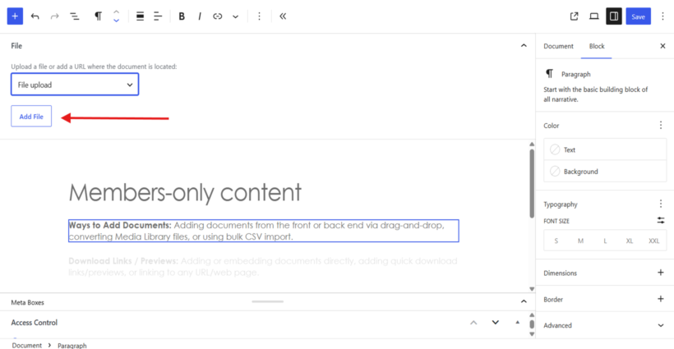Open more rich text controls dropdown
674x349 pixels.
coord(235,16)
